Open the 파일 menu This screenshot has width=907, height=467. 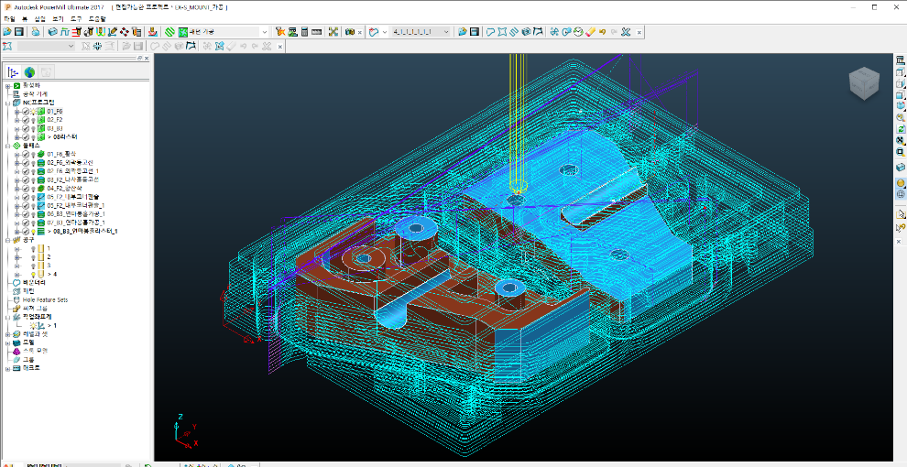tap(9, 18)
